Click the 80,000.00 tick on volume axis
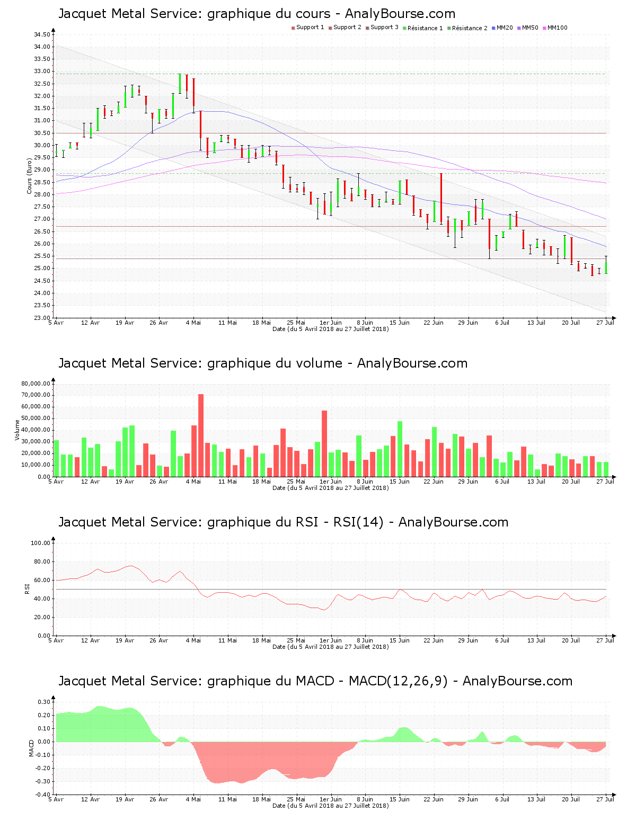Image resolution: width=636 pixels, height=821 pixels. tap(36, 383)
